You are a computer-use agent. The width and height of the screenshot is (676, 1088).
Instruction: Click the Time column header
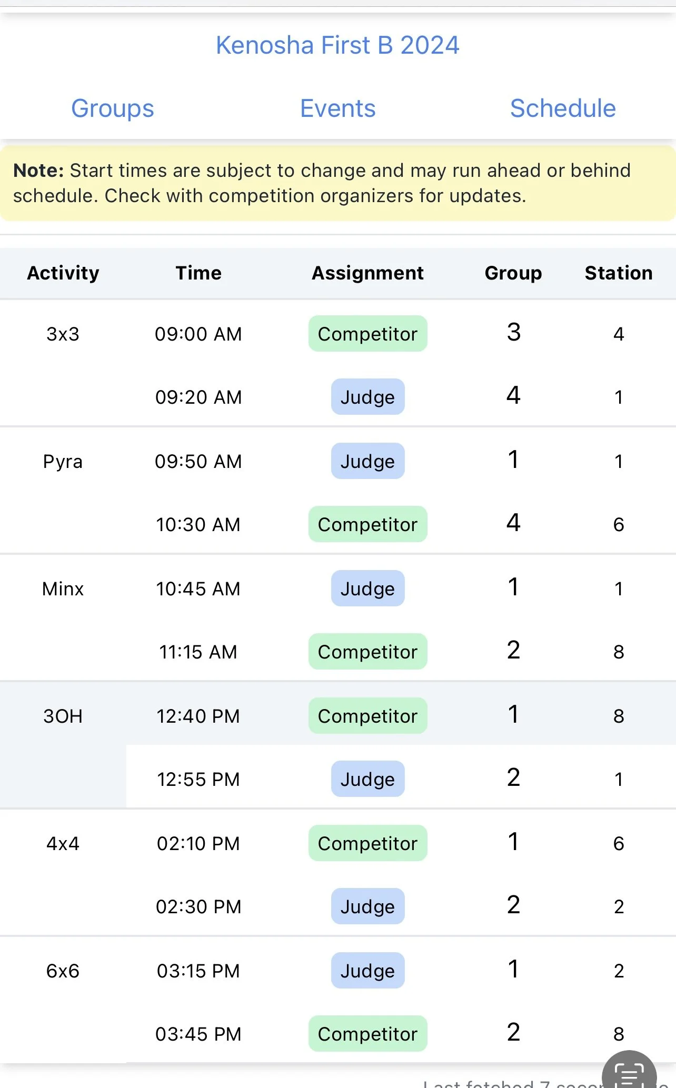[198, 273]
